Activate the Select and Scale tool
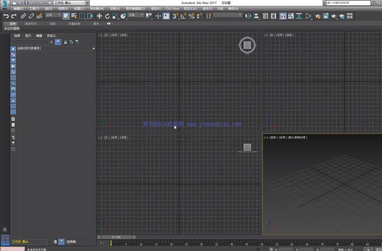This screenshot has height=251, width=382. tap(115, 16)
